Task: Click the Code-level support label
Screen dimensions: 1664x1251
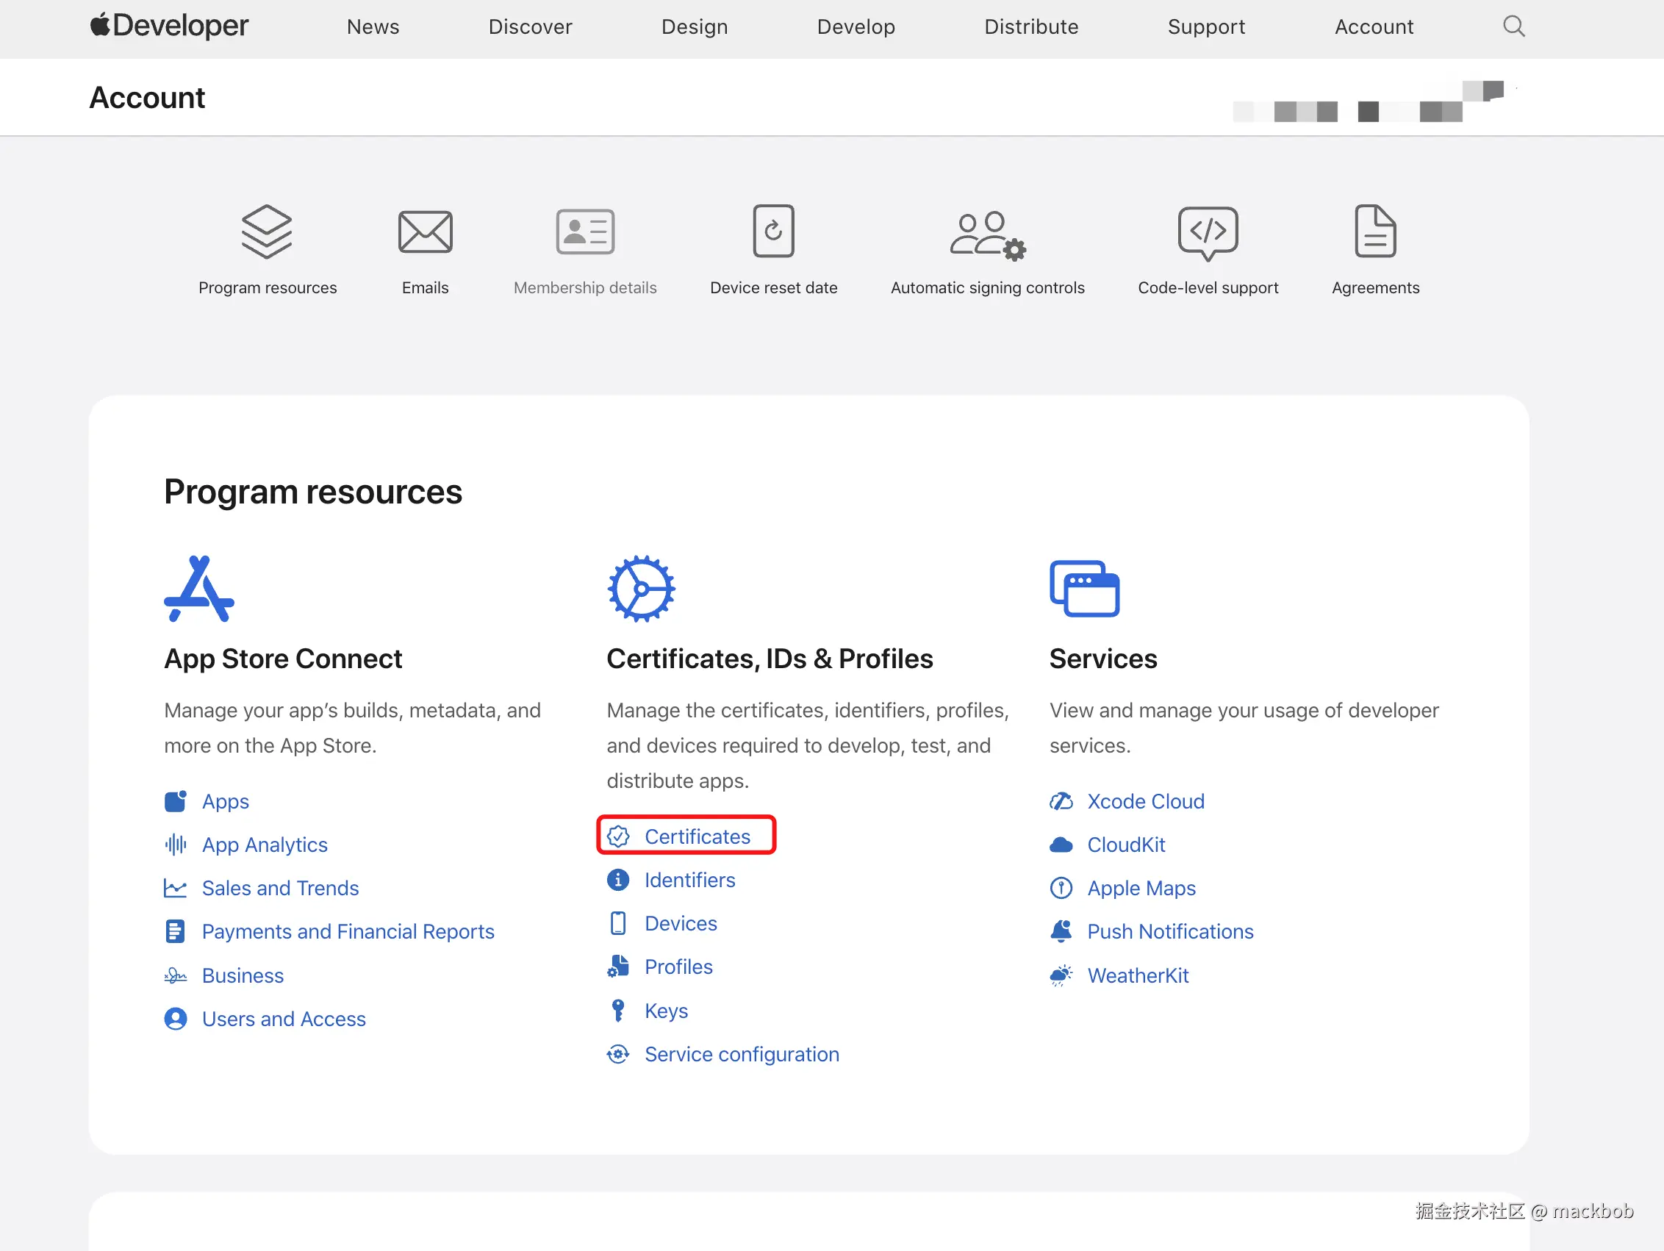Action: [x=1208, y=288]
